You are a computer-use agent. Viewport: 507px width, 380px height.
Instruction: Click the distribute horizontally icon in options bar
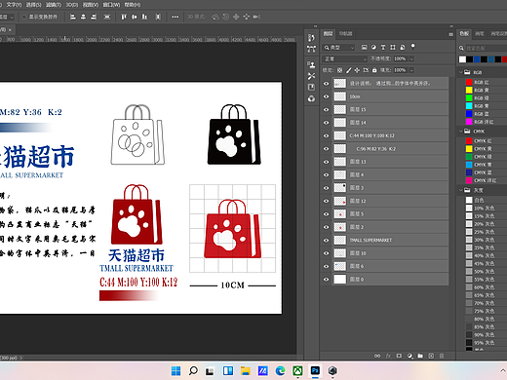tap(158, 17)
